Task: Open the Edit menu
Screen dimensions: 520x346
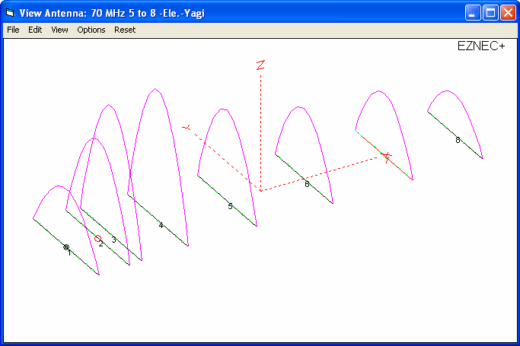Action: coord(35,30)
